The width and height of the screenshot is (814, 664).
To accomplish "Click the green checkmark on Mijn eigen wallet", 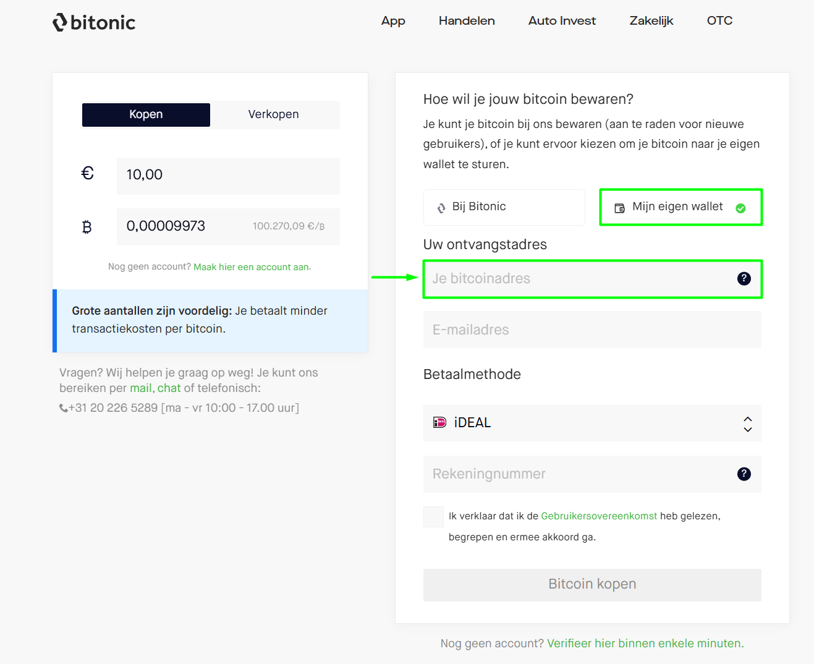I will (x=740, y=208).
